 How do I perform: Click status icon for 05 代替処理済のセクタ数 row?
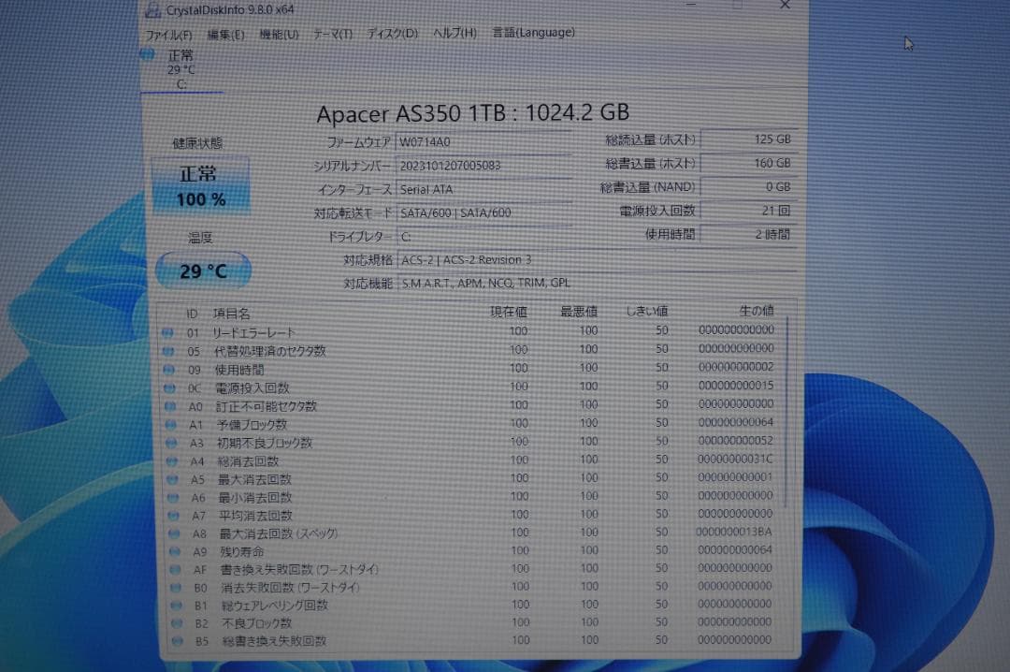click(x=168, y=352)
